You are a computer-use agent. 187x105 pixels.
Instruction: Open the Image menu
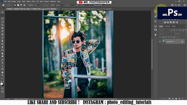(x=14, y=1)
